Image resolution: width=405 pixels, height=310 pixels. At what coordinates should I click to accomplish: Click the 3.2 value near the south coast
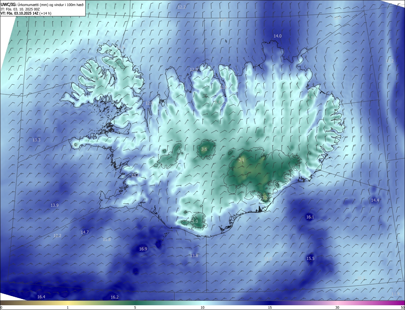265,198
